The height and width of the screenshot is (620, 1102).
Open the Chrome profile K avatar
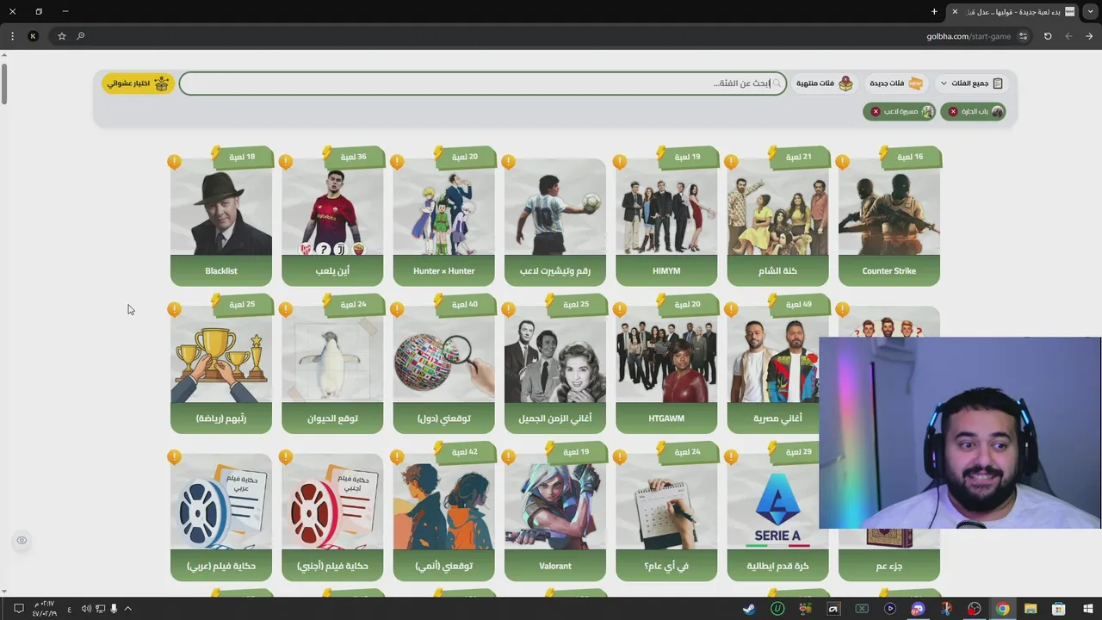tap(33, 36)
